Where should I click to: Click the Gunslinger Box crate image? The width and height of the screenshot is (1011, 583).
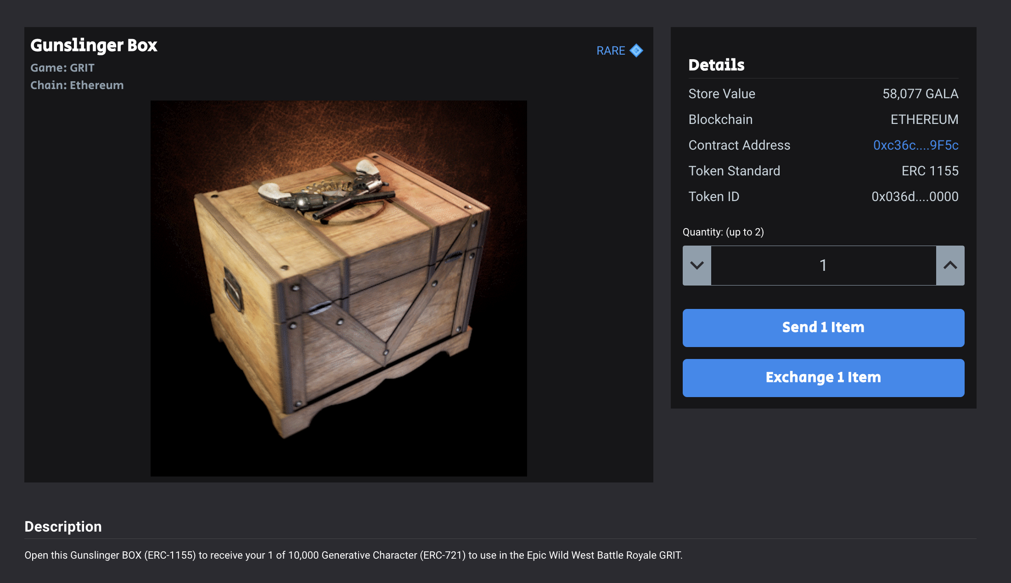tap(339, 288)
